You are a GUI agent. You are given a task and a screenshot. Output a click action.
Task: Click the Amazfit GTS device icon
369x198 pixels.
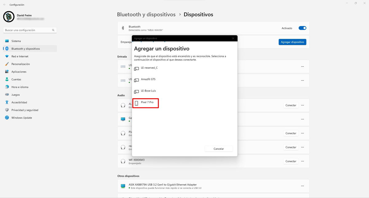tap(137, 80)
